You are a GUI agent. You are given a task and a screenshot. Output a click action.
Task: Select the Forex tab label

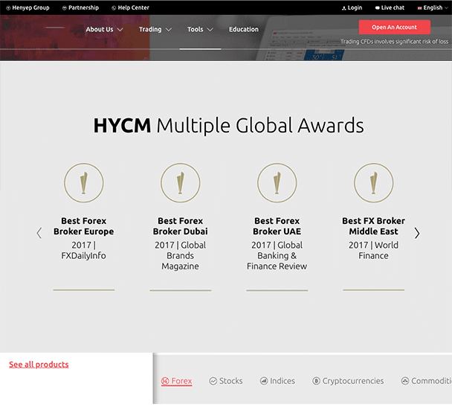pos(181,381)
